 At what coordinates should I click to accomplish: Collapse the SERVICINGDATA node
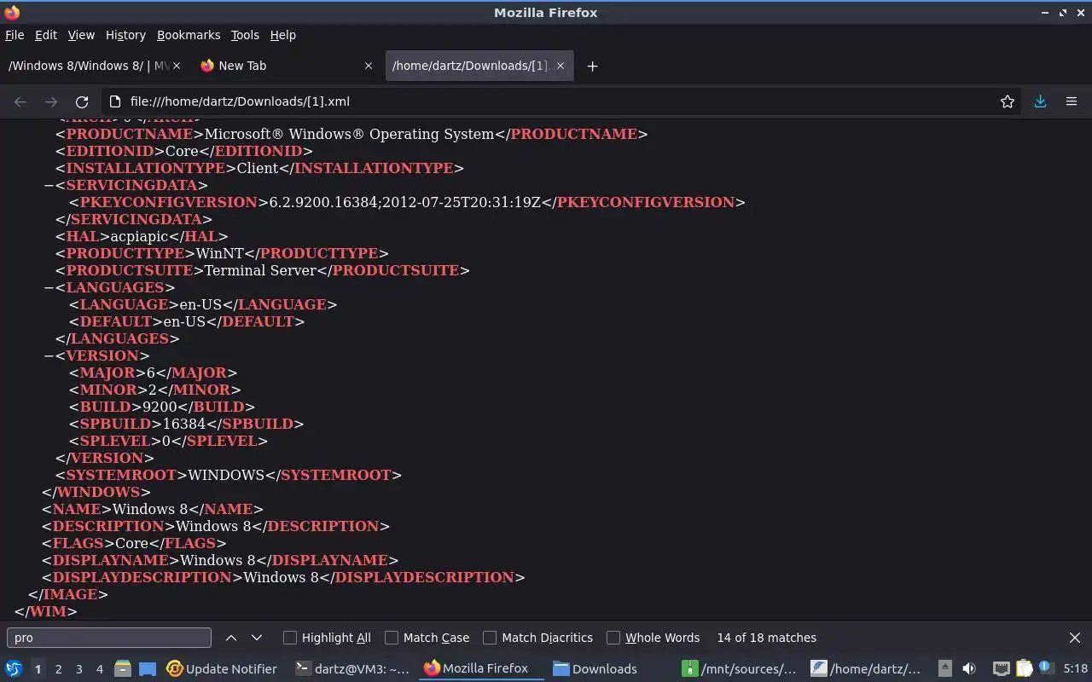[x=49, y=185]
